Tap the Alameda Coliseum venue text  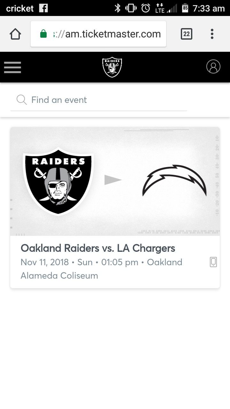tap(59, 276)
